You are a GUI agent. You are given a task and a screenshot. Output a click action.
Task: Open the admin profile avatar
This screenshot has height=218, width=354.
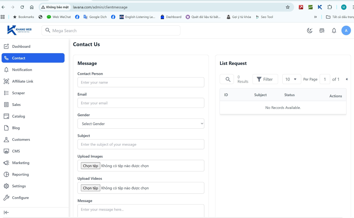[x=346, y=30]
